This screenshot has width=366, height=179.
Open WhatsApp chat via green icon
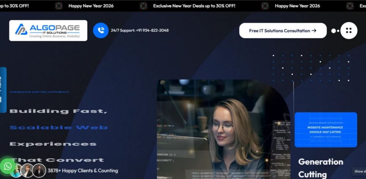[8, 166]
